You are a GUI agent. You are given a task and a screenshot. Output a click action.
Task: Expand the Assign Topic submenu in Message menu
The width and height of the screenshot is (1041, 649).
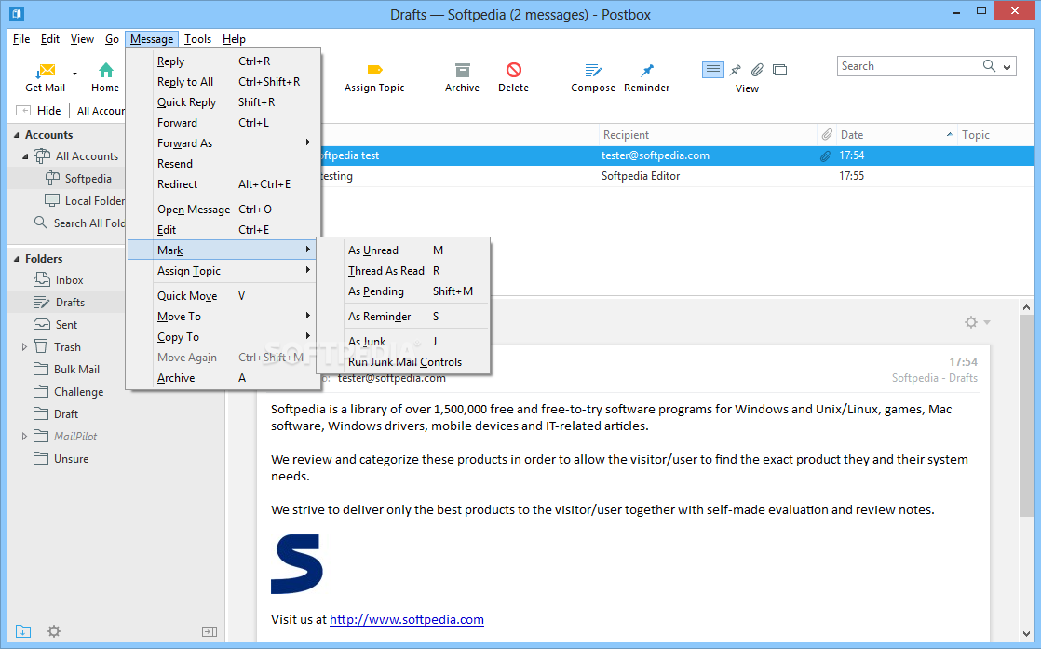click(x=223, y=271)
